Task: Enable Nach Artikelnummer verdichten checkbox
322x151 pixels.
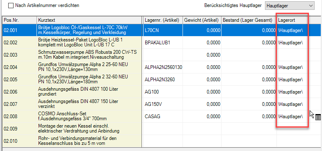Action: (11, 6)
